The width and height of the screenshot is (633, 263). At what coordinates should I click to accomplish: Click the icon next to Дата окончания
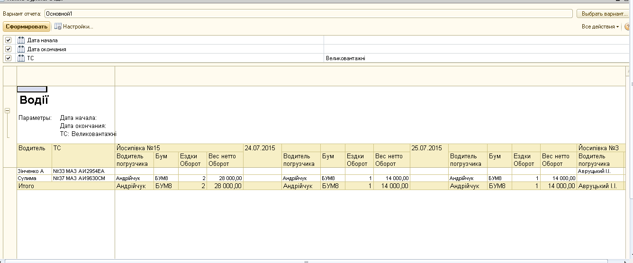pyautogui.click(x=21, y=49)
